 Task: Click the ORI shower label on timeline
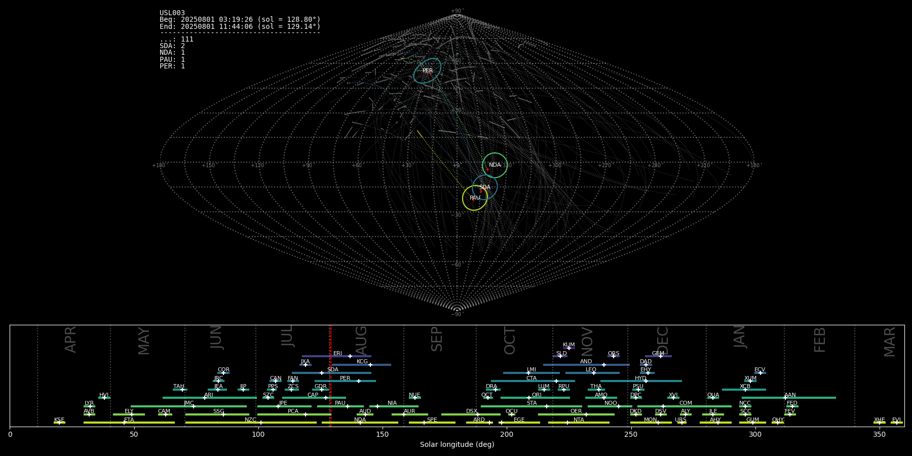537,395
